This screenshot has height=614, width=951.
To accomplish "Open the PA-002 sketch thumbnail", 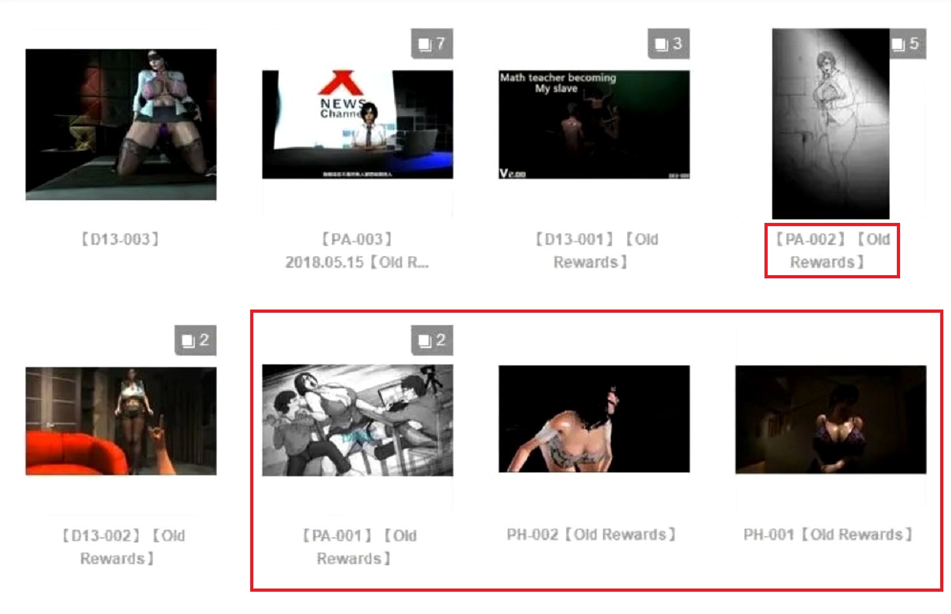I will [x=831, y=124].
